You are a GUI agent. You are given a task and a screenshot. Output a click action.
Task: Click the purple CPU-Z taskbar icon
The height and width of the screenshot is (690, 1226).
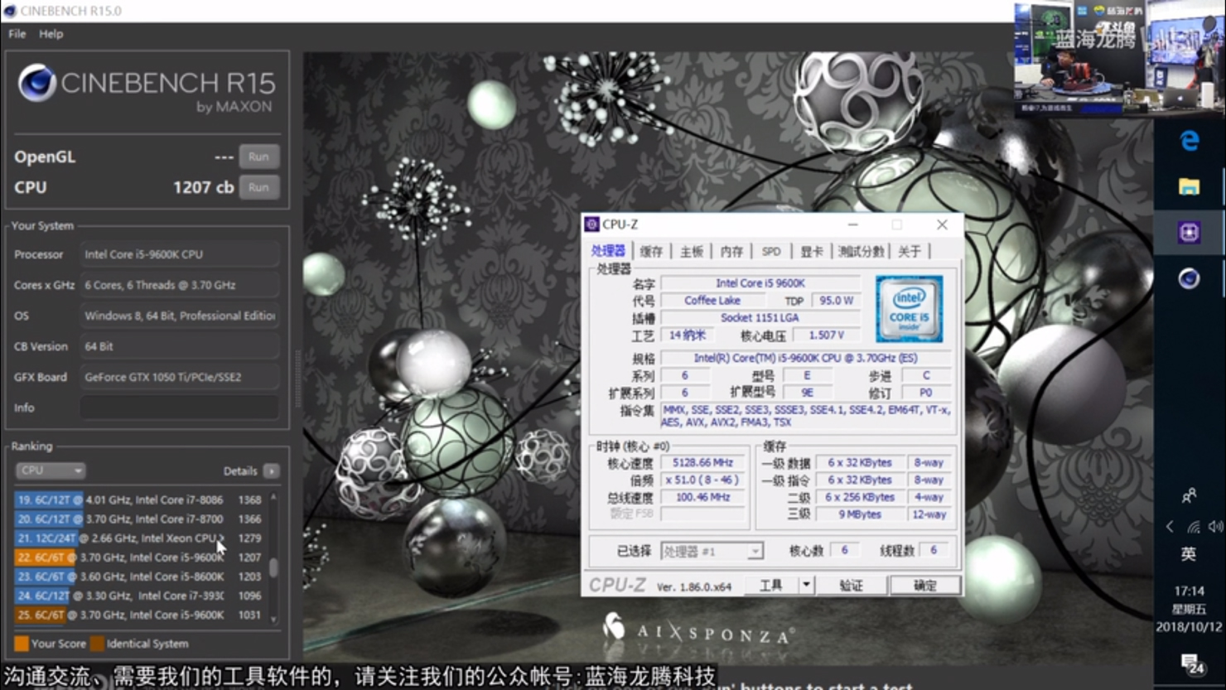pyautogui.click(x=1190, y=233)
